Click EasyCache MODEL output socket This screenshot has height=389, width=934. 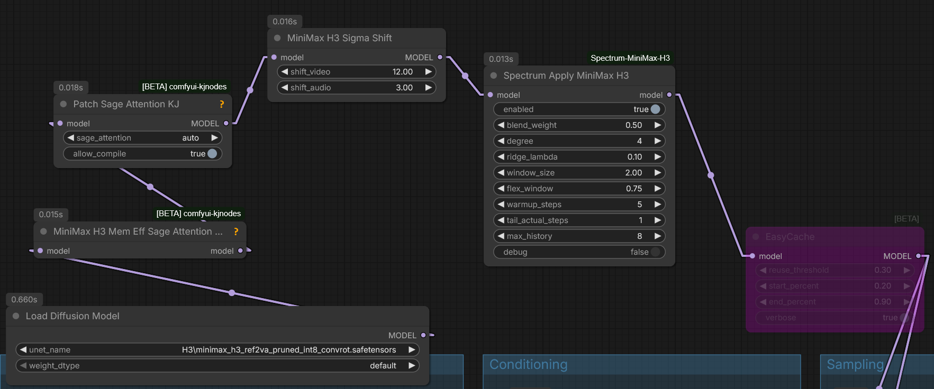[918, 256]
